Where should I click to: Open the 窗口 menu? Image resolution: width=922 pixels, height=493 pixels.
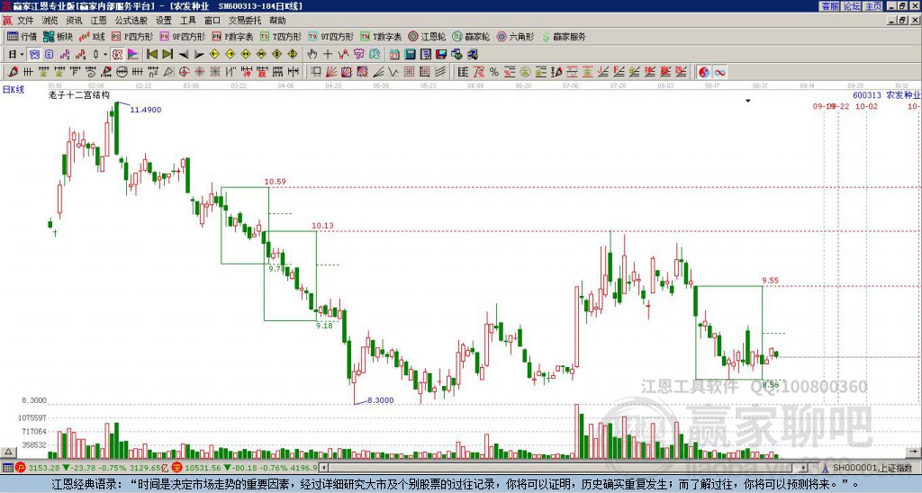tap(212, 21)
